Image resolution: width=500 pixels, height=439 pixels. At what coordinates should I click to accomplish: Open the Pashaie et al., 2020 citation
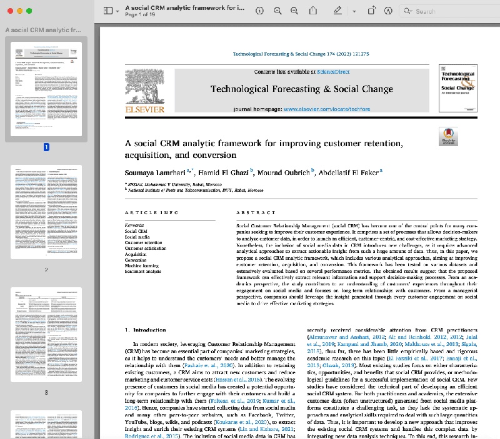209,365
